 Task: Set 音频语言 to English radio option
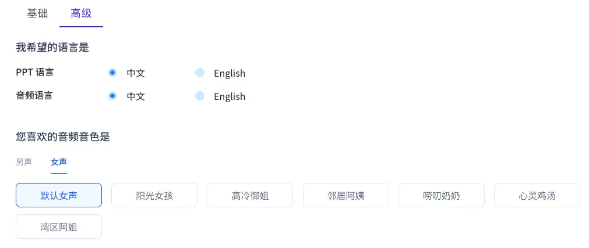pyautogui.click(x=200, y=96)
